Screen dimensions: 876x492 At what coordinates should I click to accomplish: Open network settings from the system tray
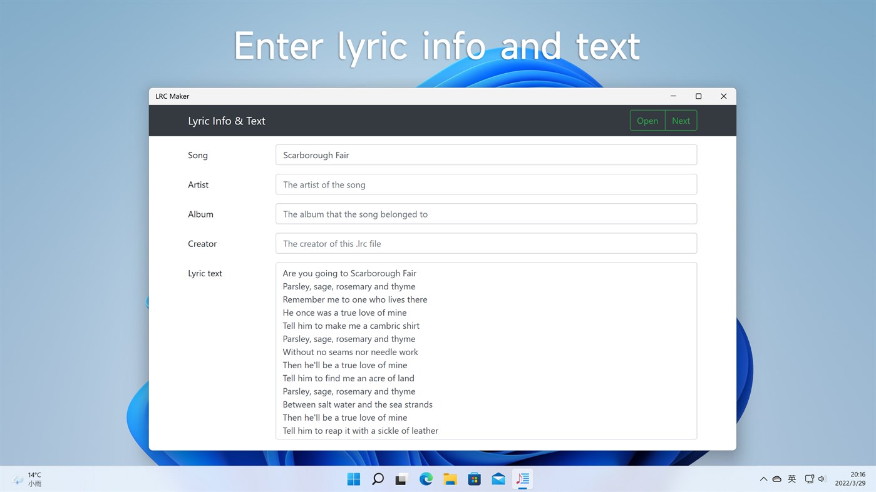pos(809,478)
